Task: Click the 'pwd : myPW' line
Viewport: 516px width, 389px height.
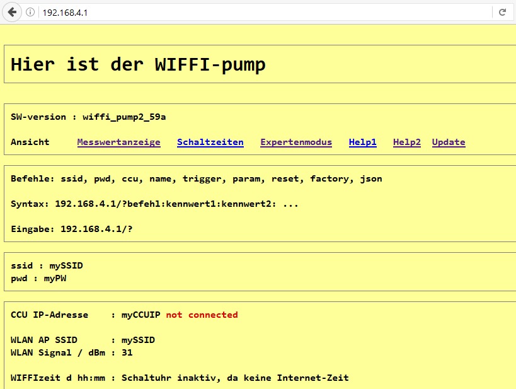Action: coord(38,279)
